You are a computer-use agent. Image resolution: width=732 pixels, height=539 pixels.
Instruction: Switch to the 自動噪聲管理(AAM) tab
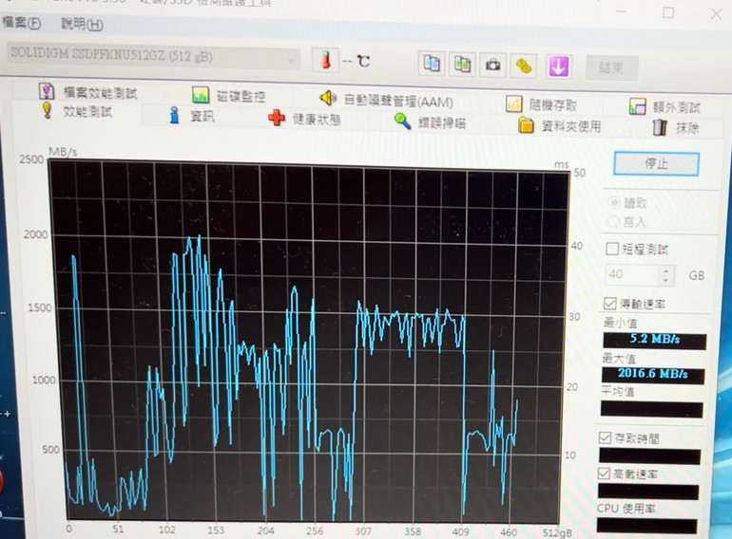[x=387, y=101]
